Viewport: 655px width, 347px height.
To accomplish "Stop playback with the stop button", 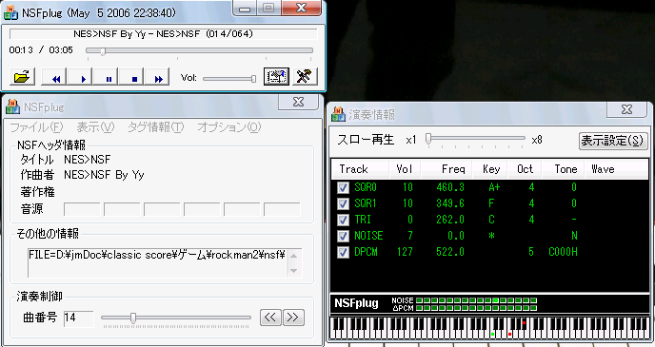I will (x=132, y=78).
